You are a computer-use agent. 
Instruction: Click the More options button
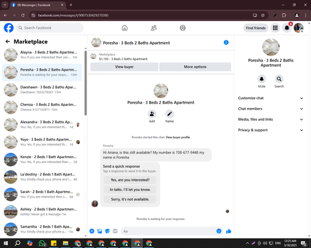tap(195, 67)
